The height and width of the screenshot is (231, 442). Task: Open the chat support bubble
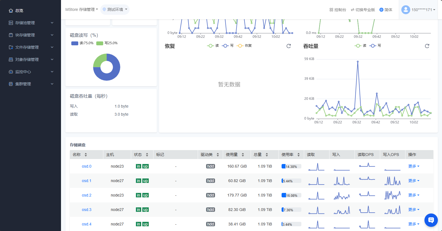tap(431, 220)
